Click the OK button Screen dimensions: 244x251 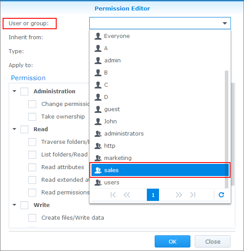173,241
